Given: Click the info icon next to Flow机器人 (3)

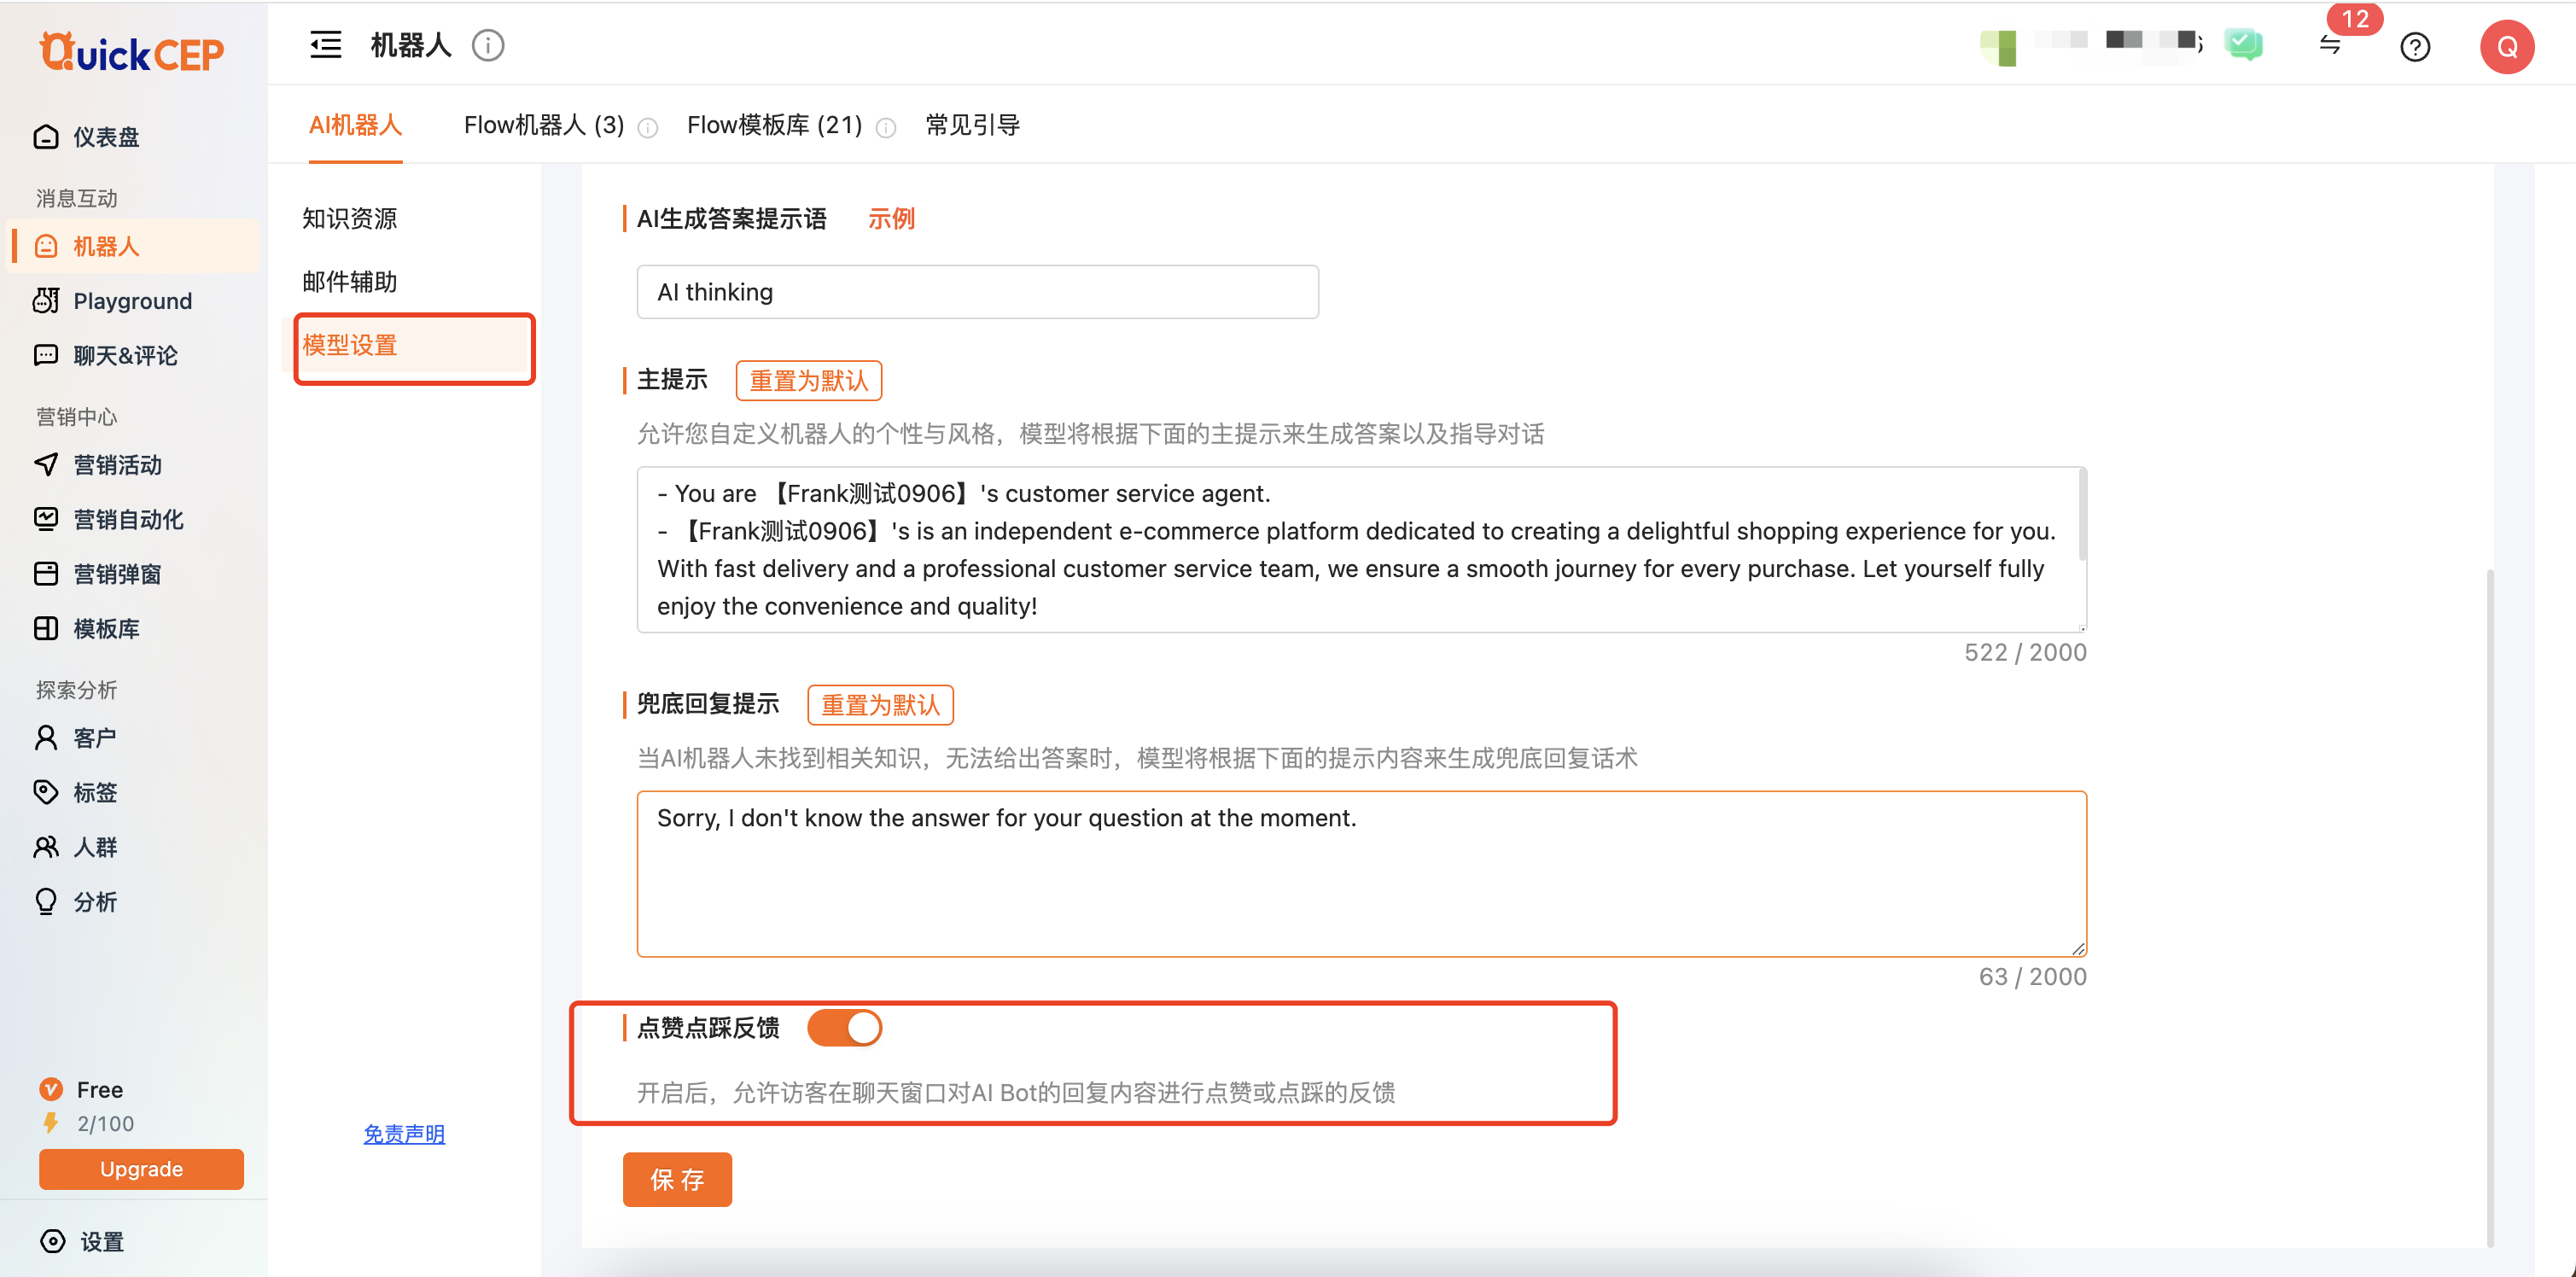Looking at the screenshot, I should pyautogui.click(x=648, y=127).
